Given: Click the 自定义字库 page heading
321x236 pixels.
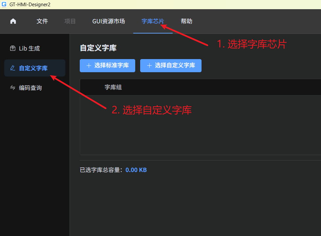Looking at the screenshot, I should [98, 48].
